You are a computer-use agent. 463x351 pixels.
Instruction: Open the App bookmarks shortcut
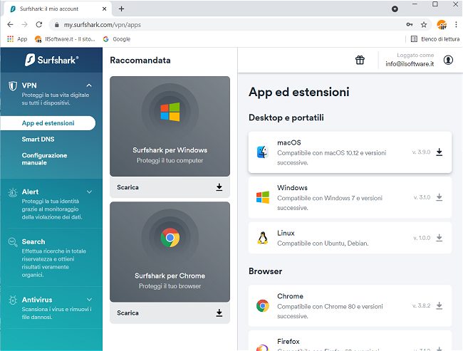click(x=17, y=39)
